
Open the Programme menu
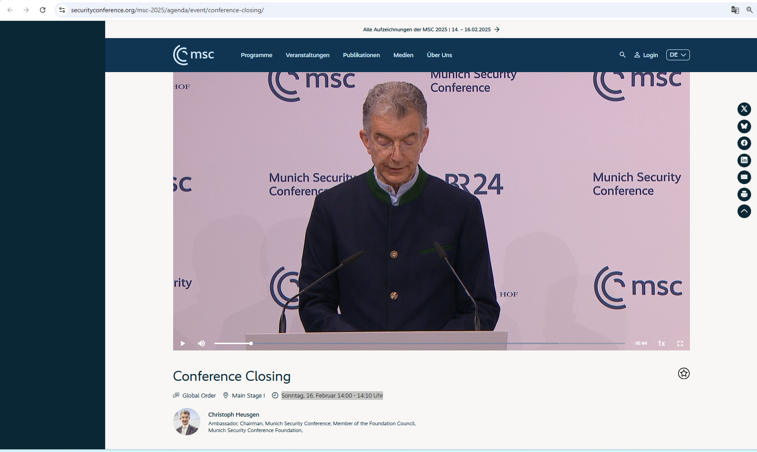pos(257,55)
